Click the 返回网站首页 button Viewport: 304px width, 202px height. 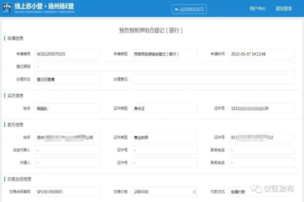(189, 9)
